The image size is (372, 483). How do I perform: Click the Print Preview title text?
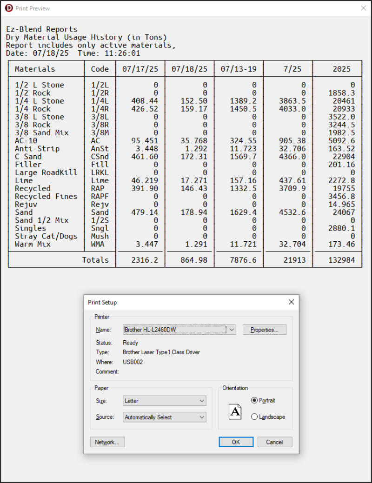pyautogui.click(x=33, y=8)
